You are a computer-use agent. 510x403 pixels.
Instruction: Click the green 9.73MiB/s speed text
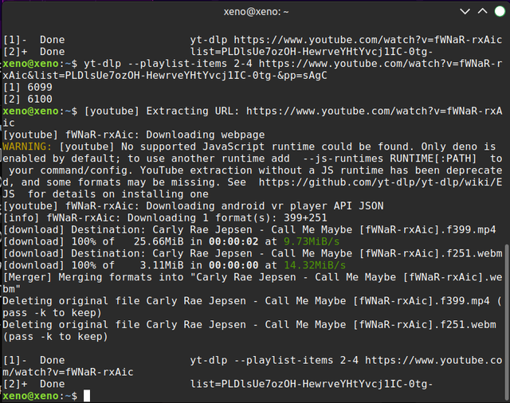[x=312, y=241]
